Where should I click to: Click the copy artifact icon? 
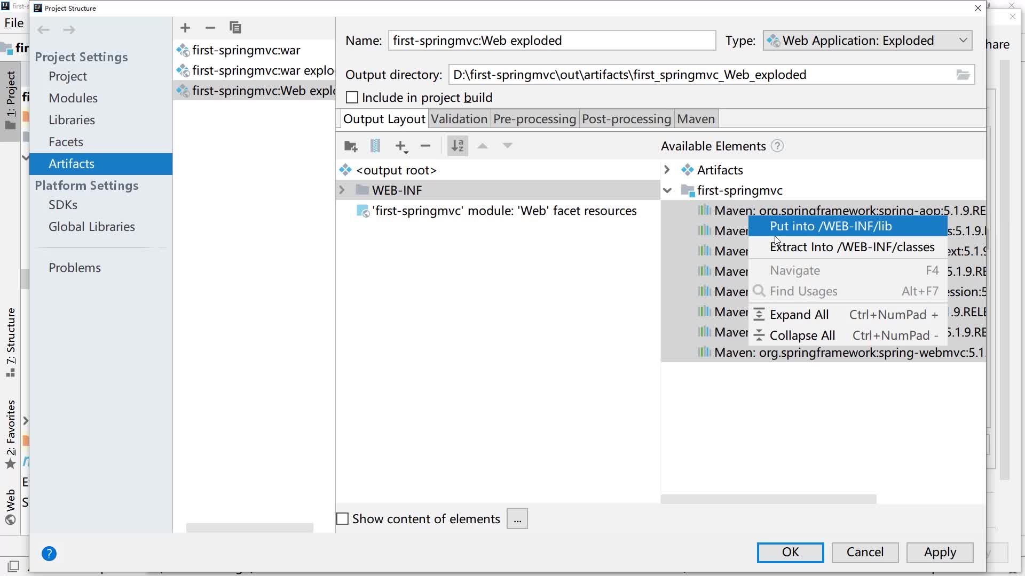coord(235,28)
